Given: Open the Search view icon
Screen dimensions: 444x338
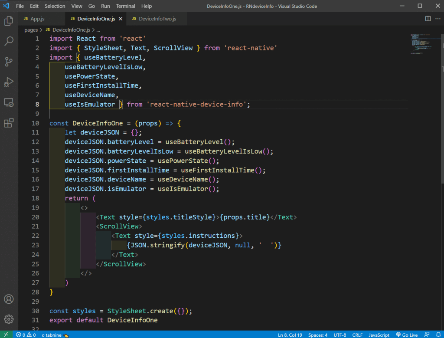Looking at the screenshot, I should tap(8, 41).
